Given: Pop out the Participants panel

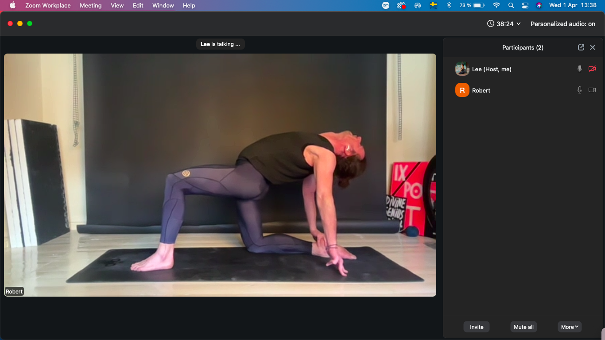Looking at the screenshot, I should 581,47.
